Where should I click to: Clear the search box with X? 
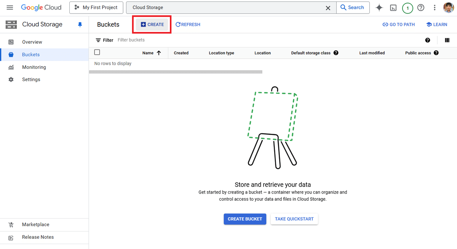[328, 8]
